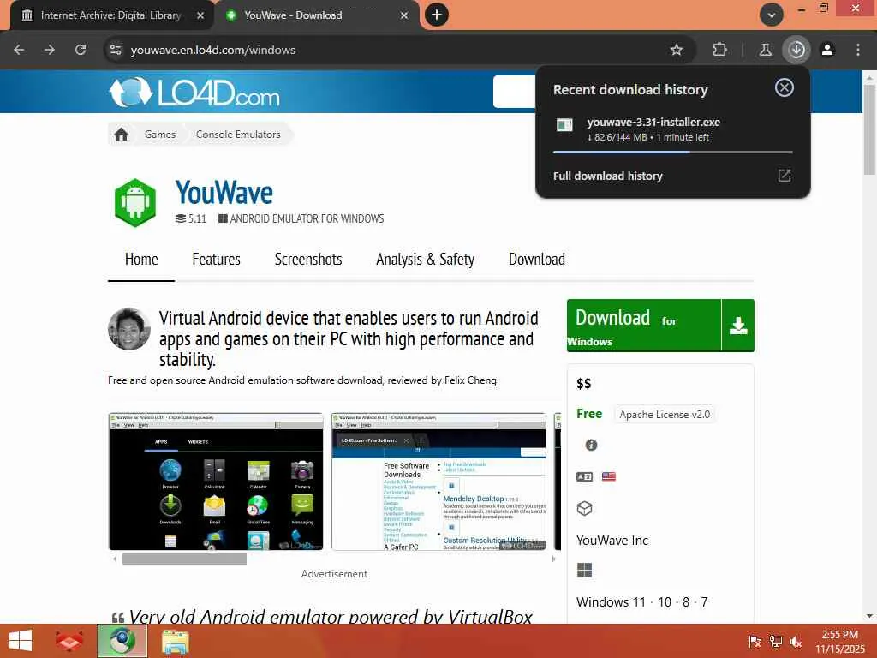The height and width of the screenshot is (658, 877).
Task: Open the second YouWave browser screenshot
Action: 438,482
